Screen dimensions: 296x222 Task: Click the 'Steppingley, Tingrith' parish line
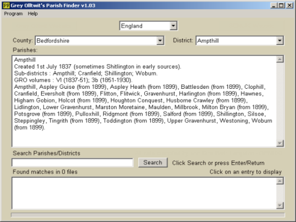click(143, 121)
